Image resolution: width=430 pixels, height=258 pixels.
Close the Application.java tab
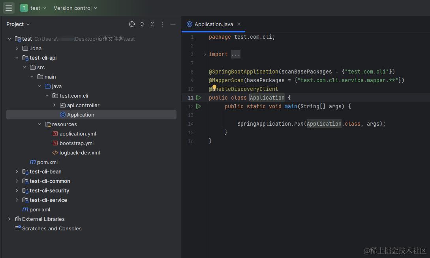(239, 24)
